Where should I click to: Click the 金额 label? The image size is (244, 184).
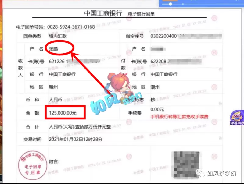(32, 113)
